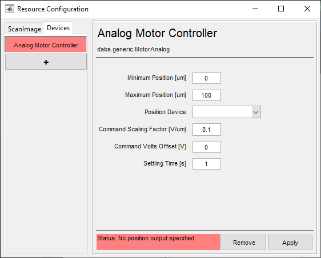Click the Position Device label
This screenshot has width=321, height=258.
coord(165,112)
